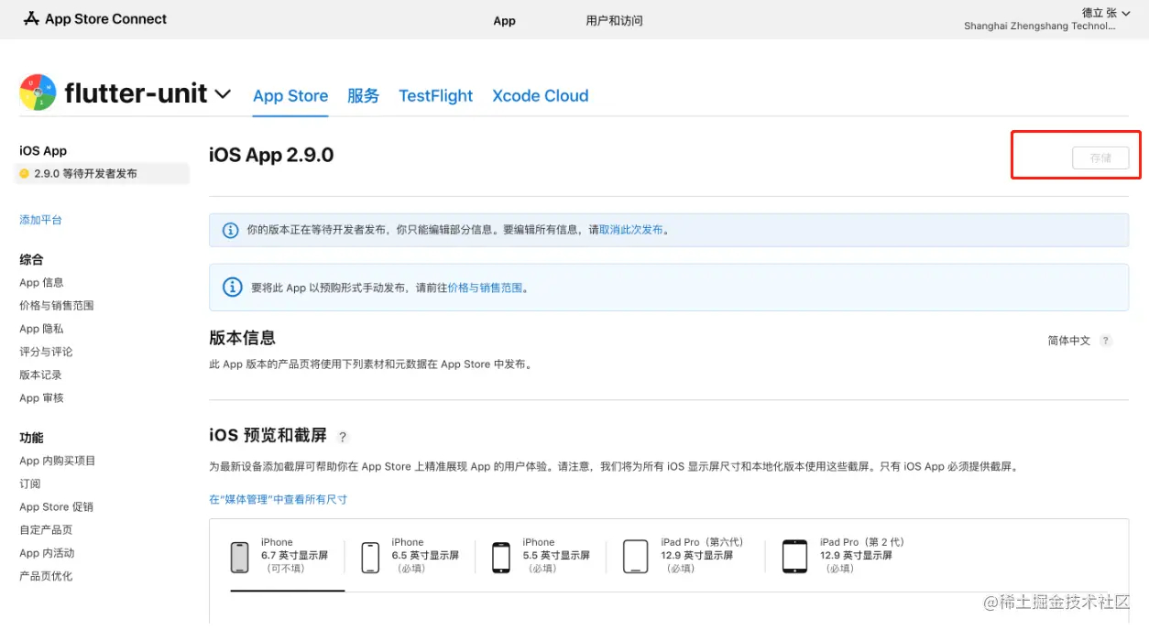Select iPad Pro（第 2 代）device icon
This screenshot has width=1149, height=630.
tap(794, 557)
